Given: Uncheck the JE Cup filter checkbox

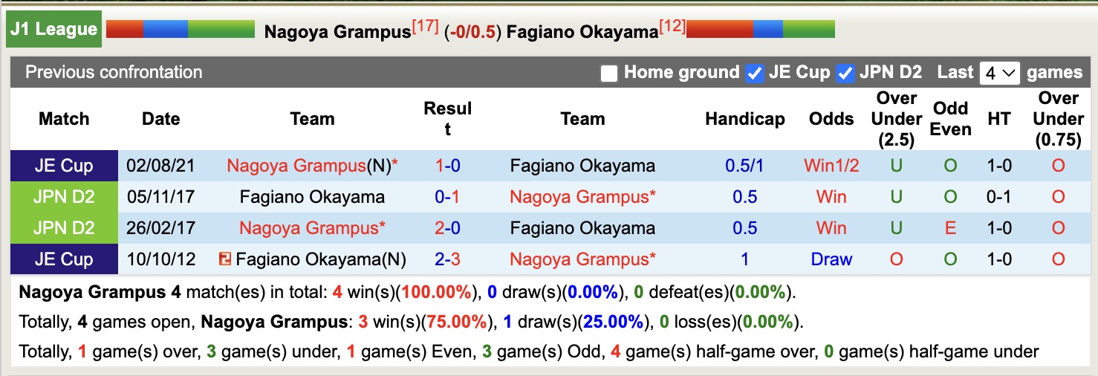Looking at the screenshot, I should (755, 74).
